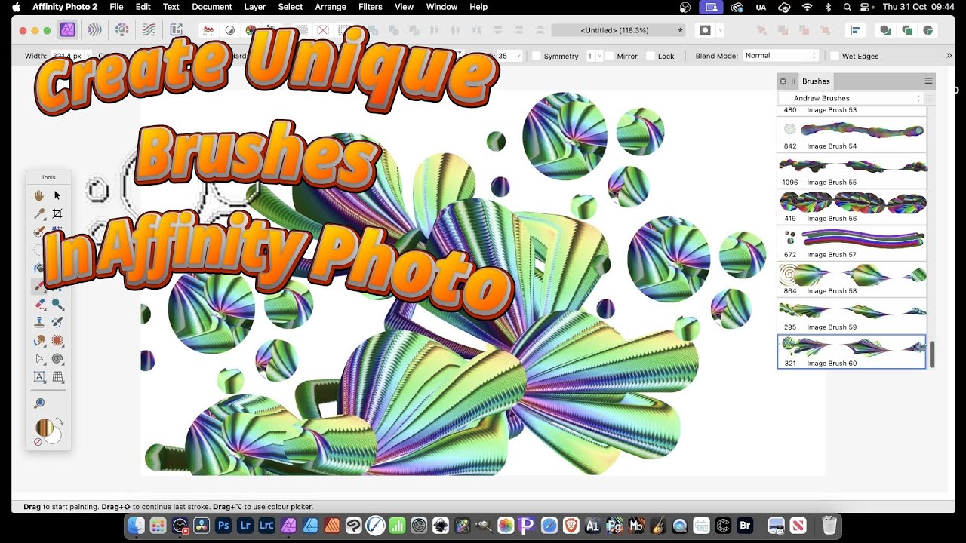966x543 pixels.
Task: Select the Patch tool with red square
Action: (57, 341)
